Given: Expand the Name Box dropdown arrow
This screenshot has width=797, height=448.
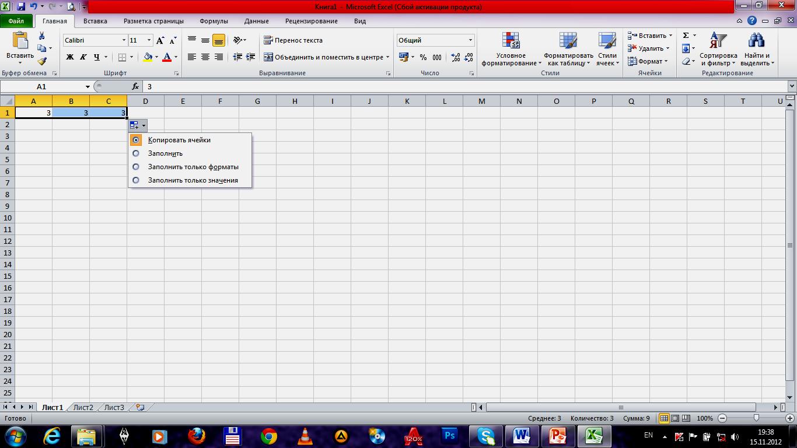Looking at the screenshot, I should click(x=88, y=86).
